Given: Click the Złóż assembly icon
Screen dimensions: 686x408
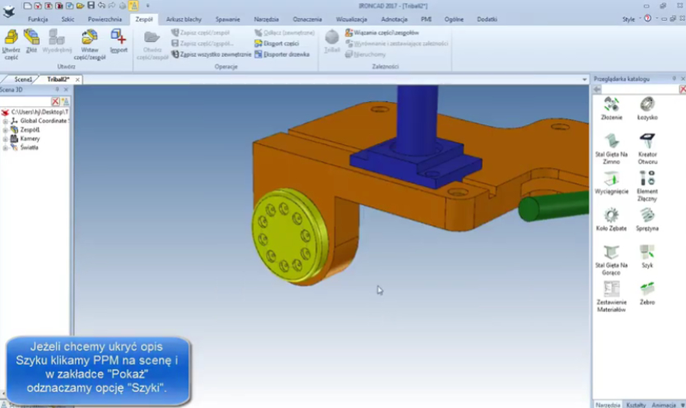Looking at the screenshot, I should pyautogui.click(x=32, y=42).
